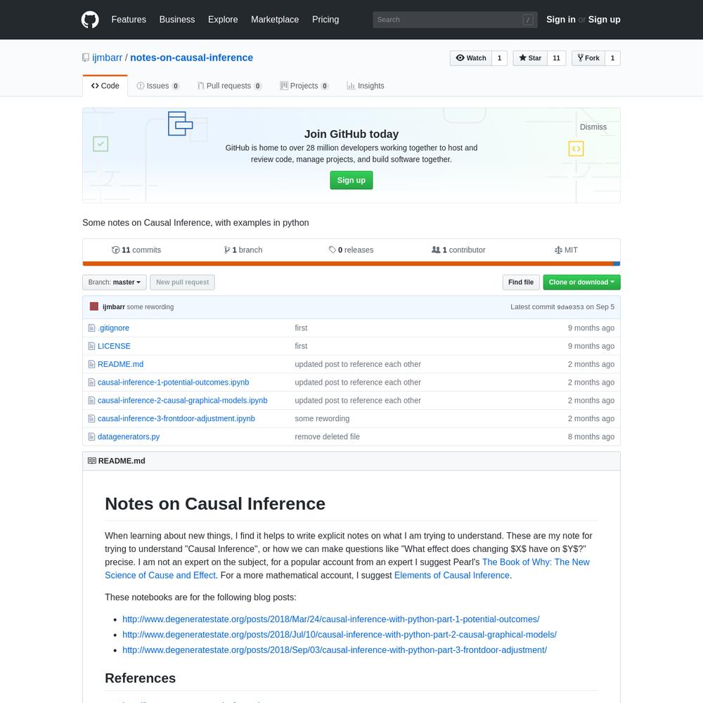703x703 pixels.
Task: View the Insights tab
Action: 366,86
